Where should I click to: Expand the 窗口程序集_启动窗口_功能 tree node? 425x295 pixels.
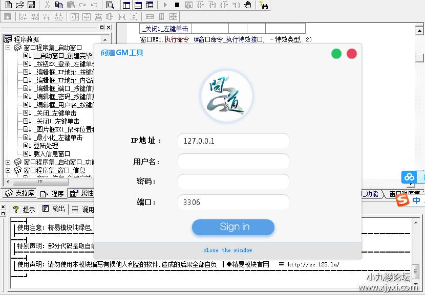[x=8, y=162]
